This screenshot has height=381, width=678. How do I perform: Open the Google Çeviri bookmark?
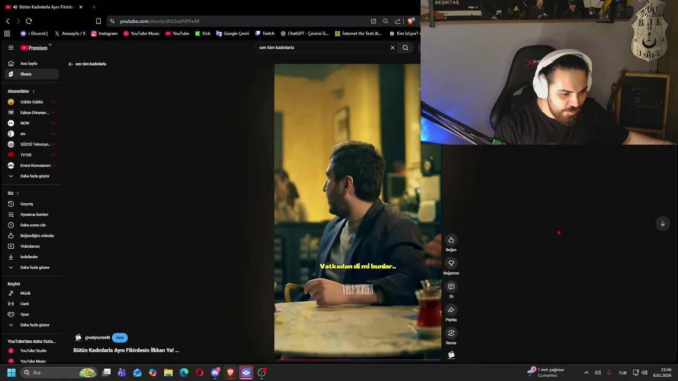pos(232,33)
